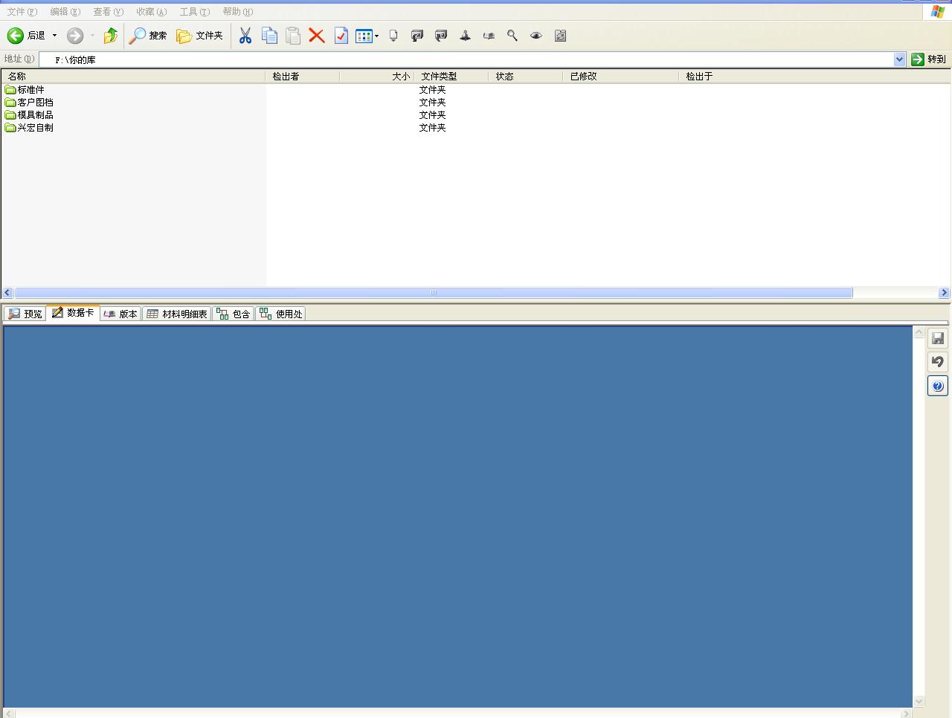Expand the Views dropdown arrow
Screen dimensions: 952x718
(x=377, y=36)
